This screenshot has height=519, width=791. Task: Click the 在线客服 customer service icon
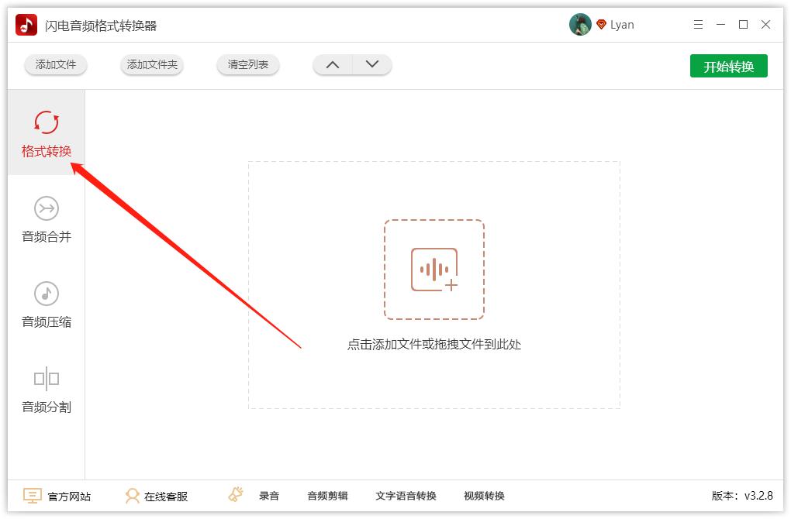(132, 495)
